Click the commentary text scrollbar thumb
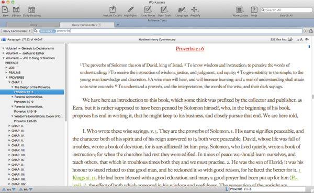This screenshot has height=193, width=314. point(312,97)
